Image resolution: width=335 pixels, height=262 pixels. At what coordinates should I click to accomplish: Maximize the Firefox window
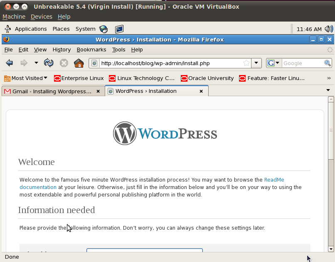[321, 39]
